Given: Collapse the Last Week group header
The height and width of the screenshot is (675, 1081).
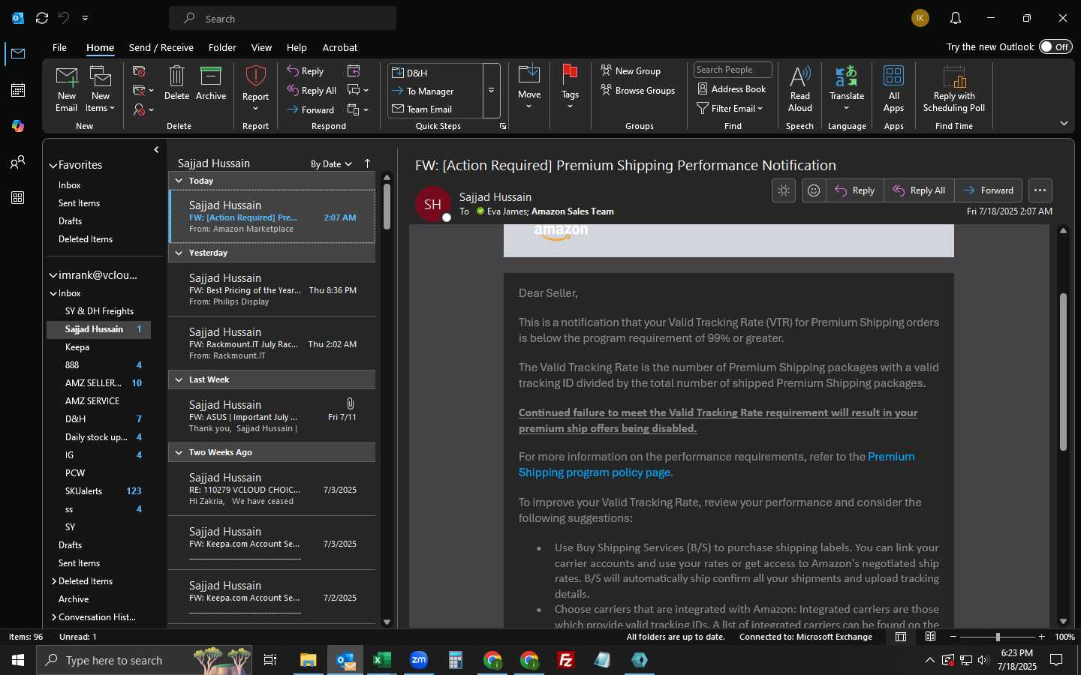Looking at the screenshot, I should [x=179, y=380].
